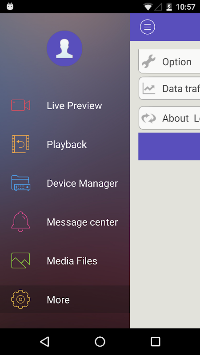Go to Device Manager
Screen dimensions: 200x355
click(x=65, y=183)
